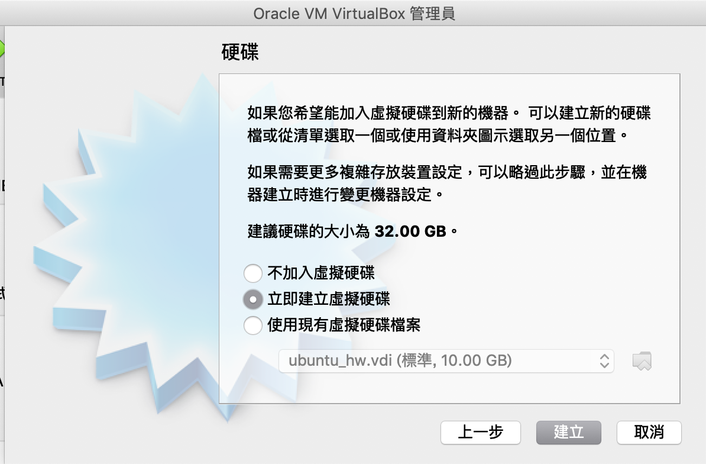Click the 不加入虛擬硬碟 option label text
This screenshot has height=464, width=706.
coord(321,273)
